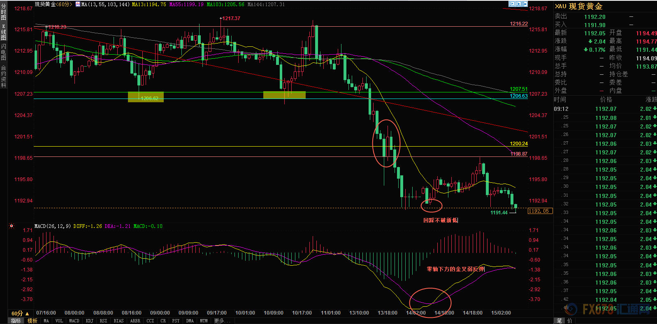657x324 pixels.
Task: Apply CCI indicator from bottom bar
Action: point(151,321)
